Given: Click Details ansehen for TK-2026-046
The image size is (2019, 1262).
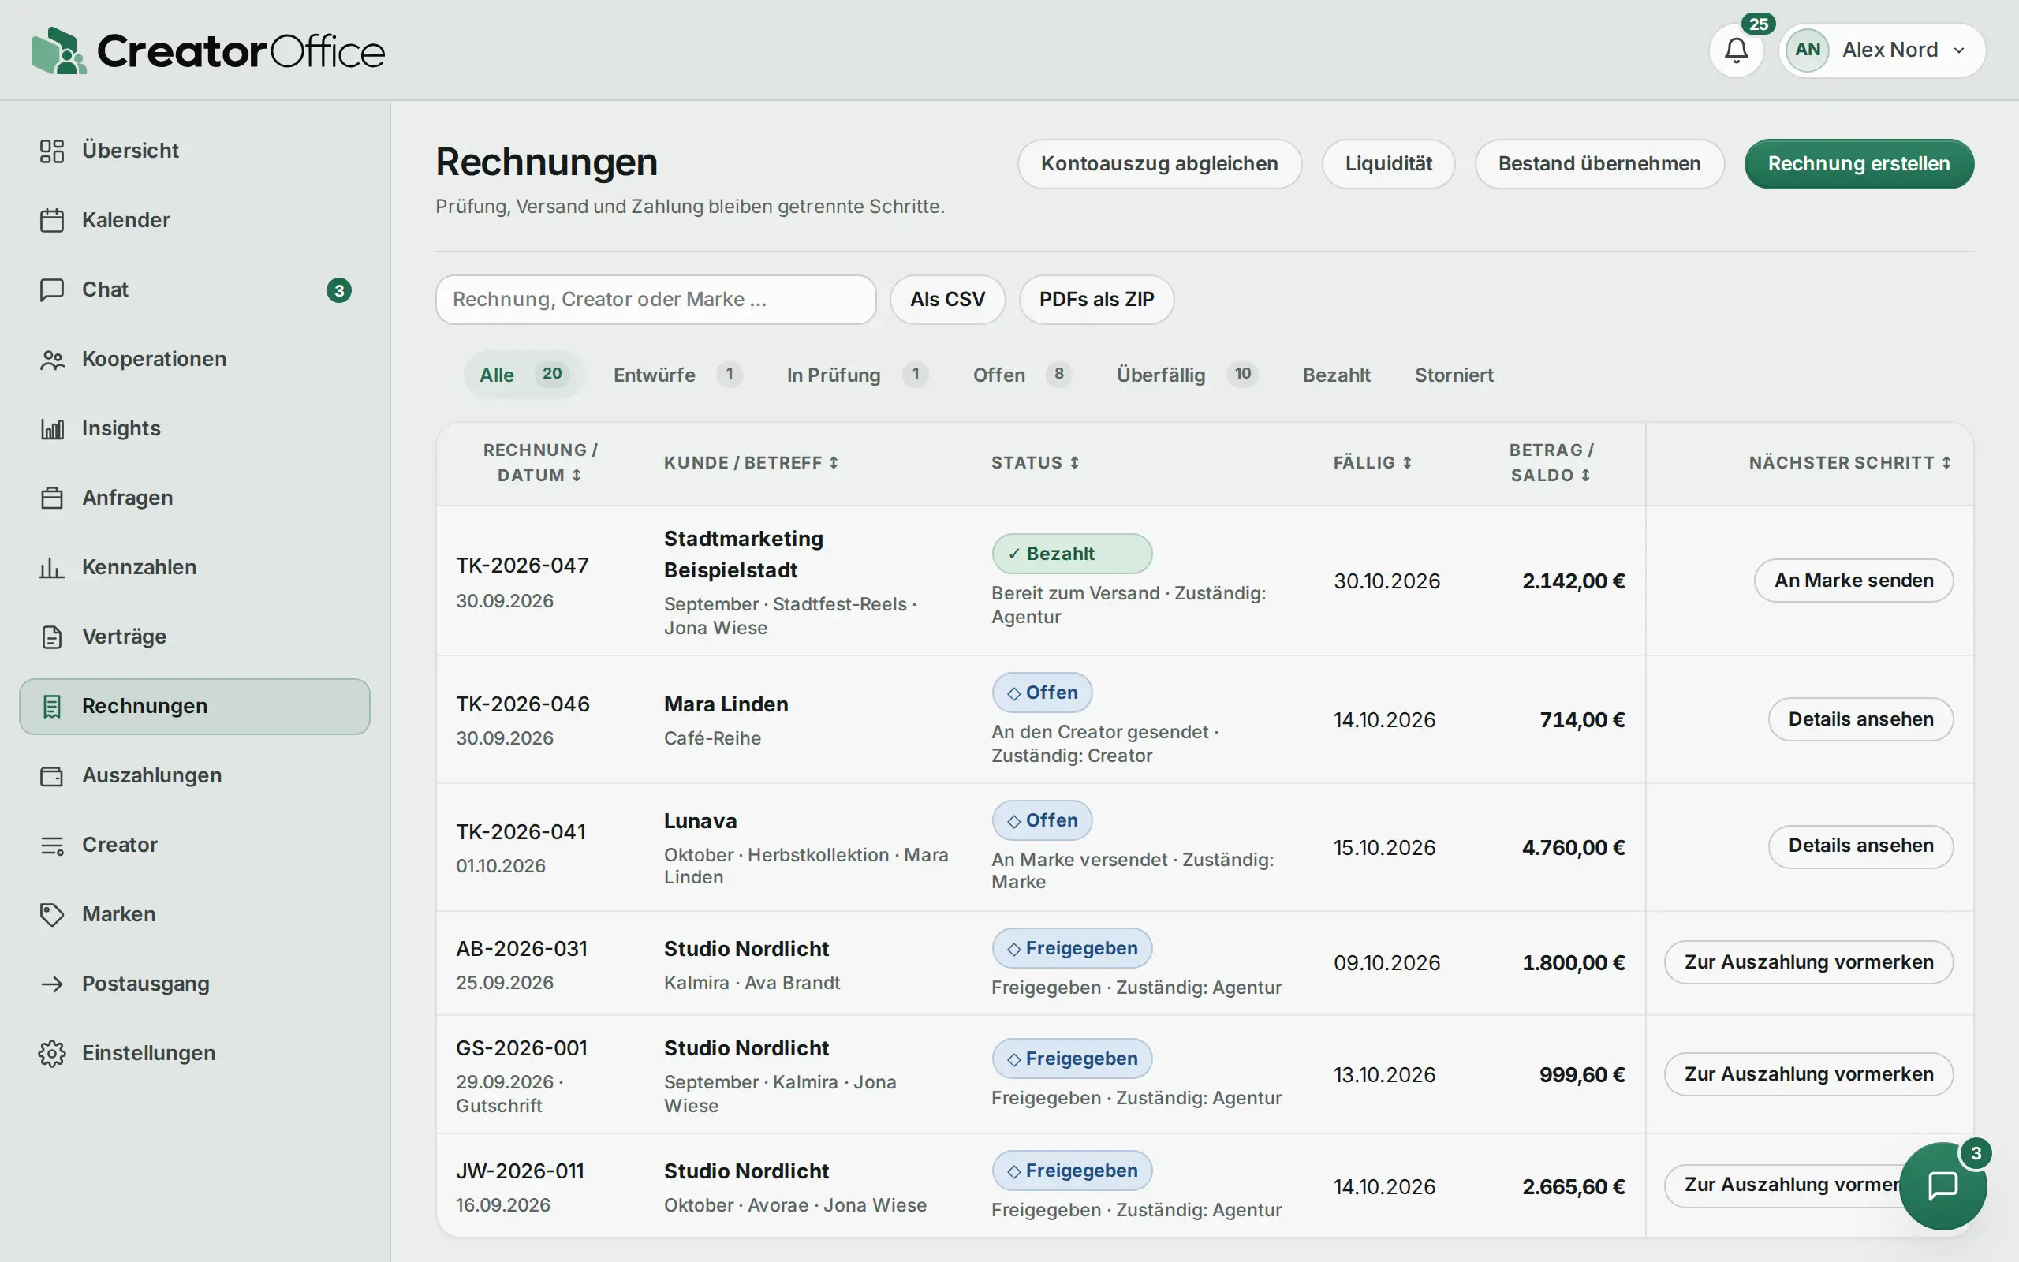Looking at the screenshot, I should (1860, 719).
